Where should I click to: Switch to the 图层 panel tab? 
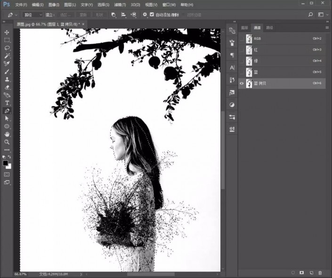(x=245, y=28)
